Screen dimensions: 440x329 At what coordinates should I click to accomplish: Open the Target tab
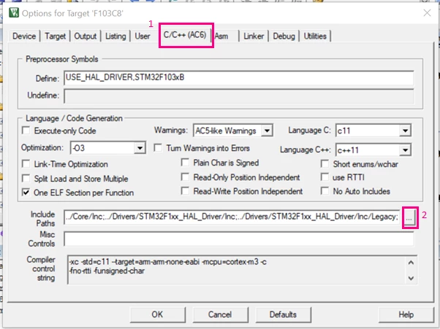pos(55,36)
